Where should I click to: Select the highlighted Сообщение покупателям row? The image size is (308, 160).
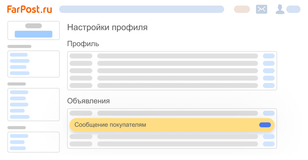click(x=172, y=125)
